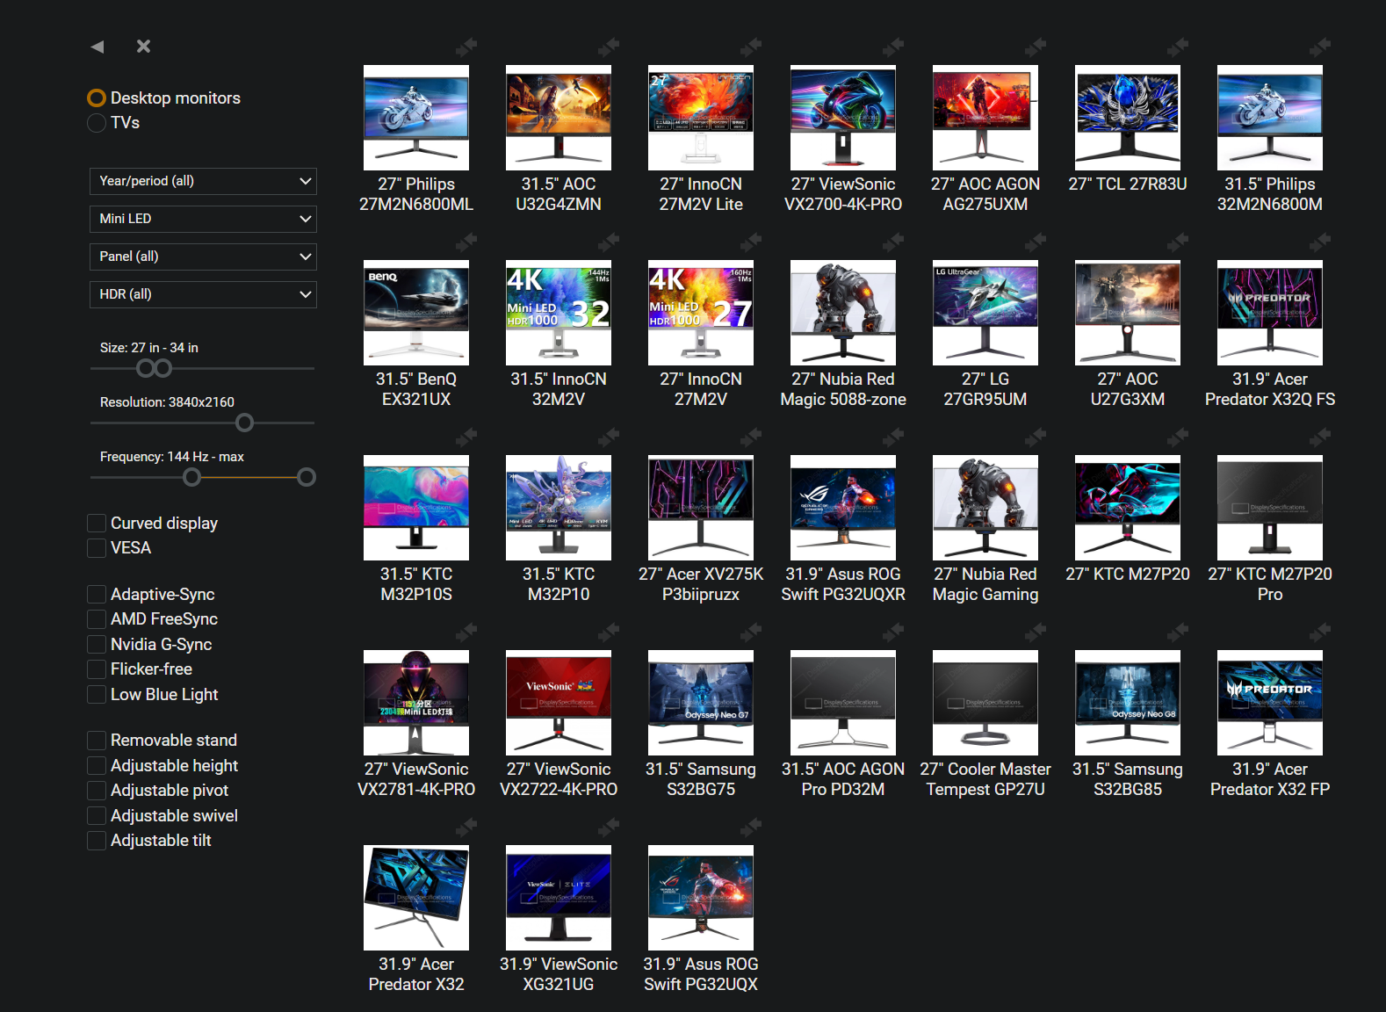
Task: Open the Mini LED backlight dropdown
Action: pos(203,219)
